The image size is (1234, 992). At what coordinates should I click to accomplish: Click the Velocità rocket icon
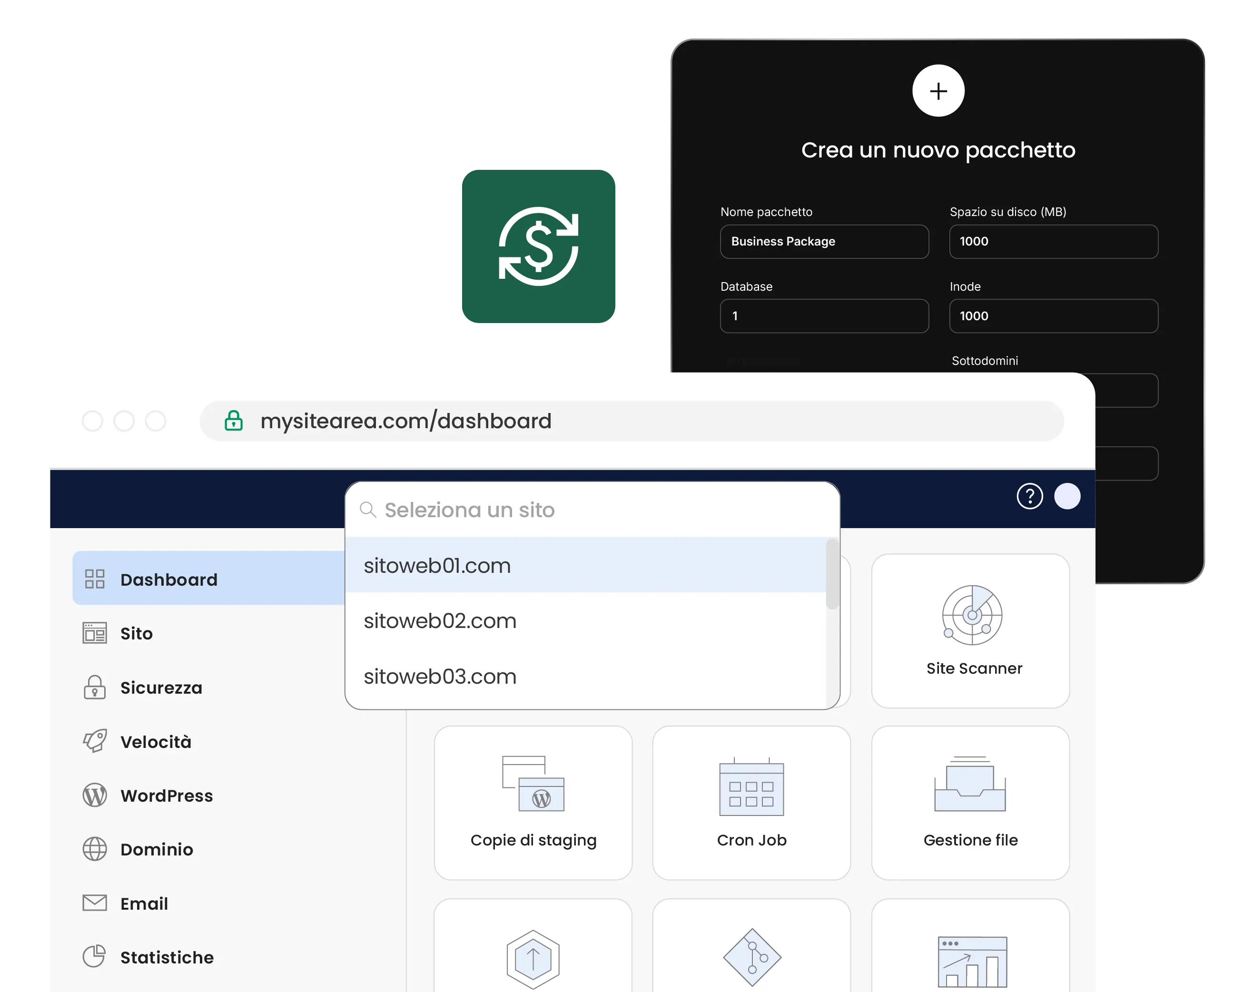(94, 741)
